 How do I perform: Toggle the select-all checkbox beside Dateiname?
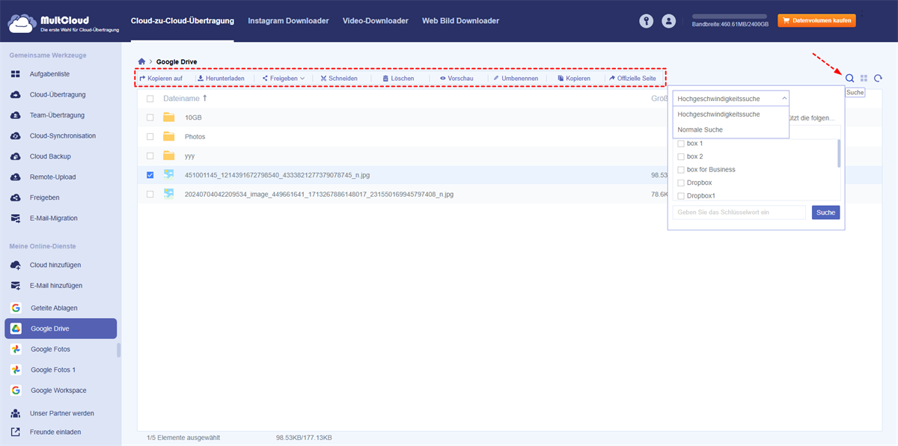(150, 99)
